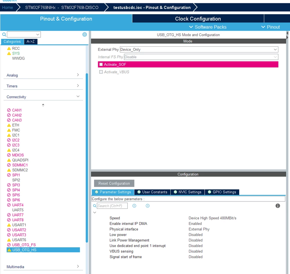Click the disabled icon beside USB_OTG_FS
Screen dimensions: 290x274
(9, 245)
